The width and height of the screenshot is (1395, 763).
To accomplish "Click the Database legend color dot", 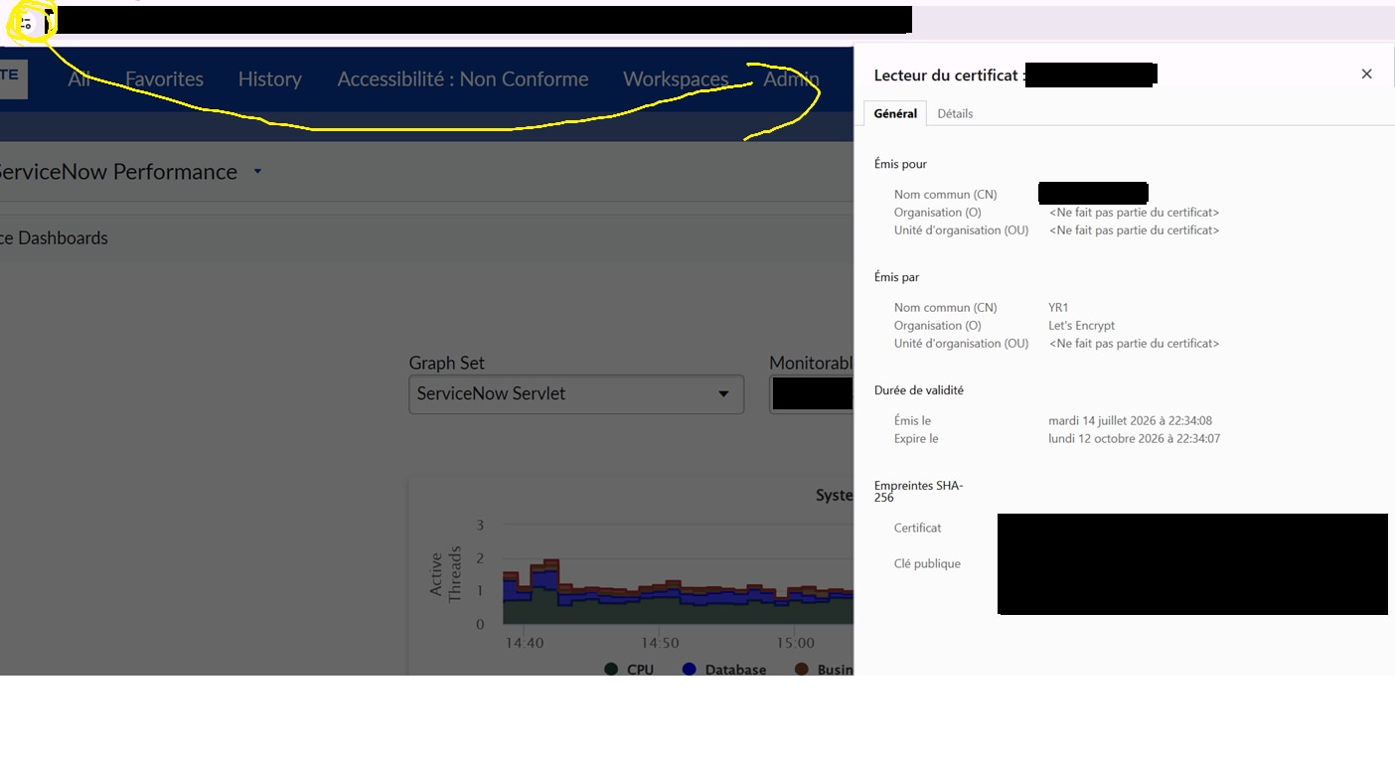I will [x=690, y=670].
